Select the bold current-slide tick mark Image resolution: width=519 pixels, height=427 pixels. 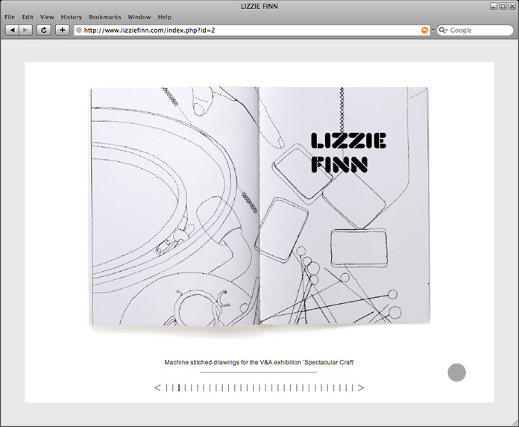(x=179, y=387)
